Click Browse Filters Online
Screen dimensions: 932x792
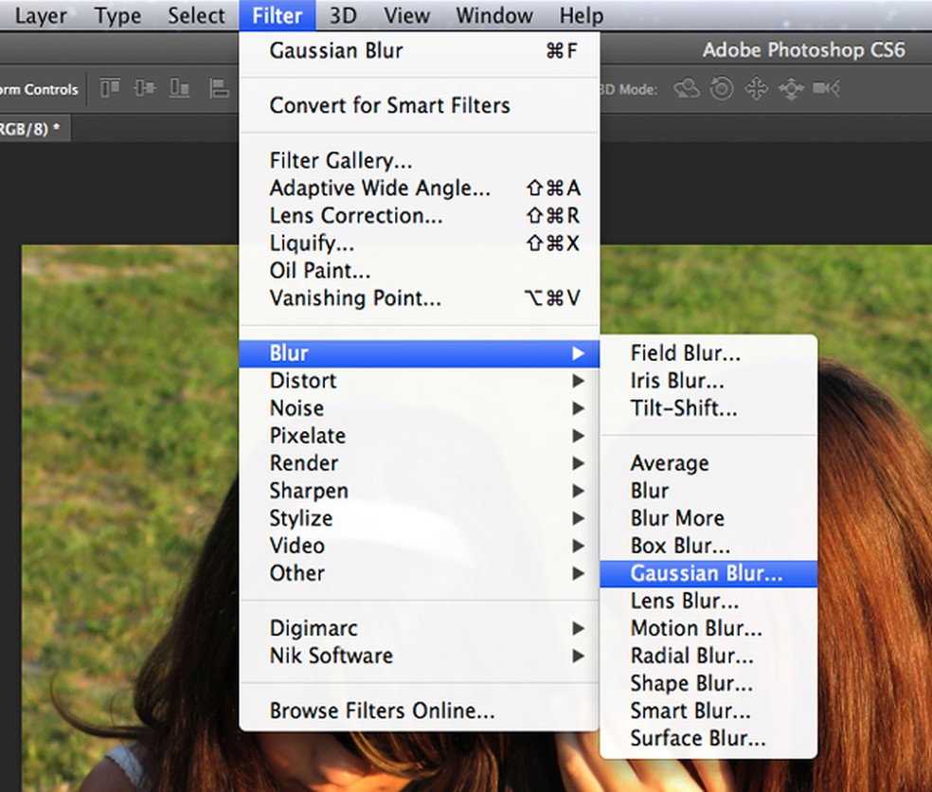[382, 711]
